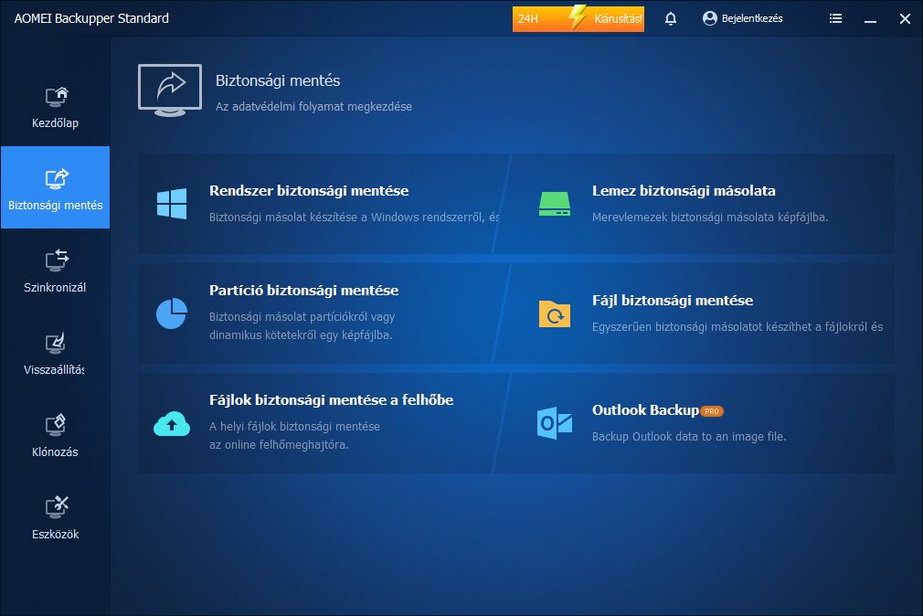The width and height of the screenshot is (923, 616).
Task: Click 'dinamikus kötetekről egy képfájlba.' text
Action: point(301,335)
